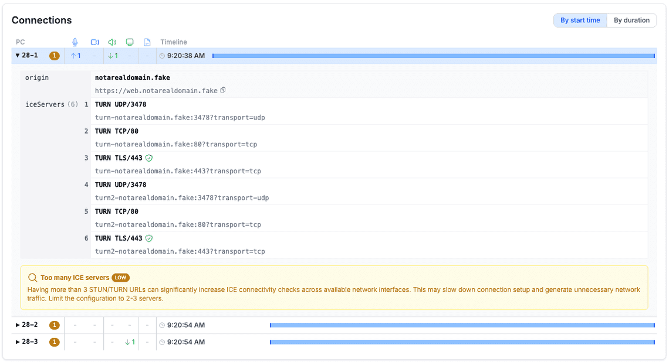This screenshot has height=362, width=669.
Task: Click the shield icon on server 6
Action: 149,238
